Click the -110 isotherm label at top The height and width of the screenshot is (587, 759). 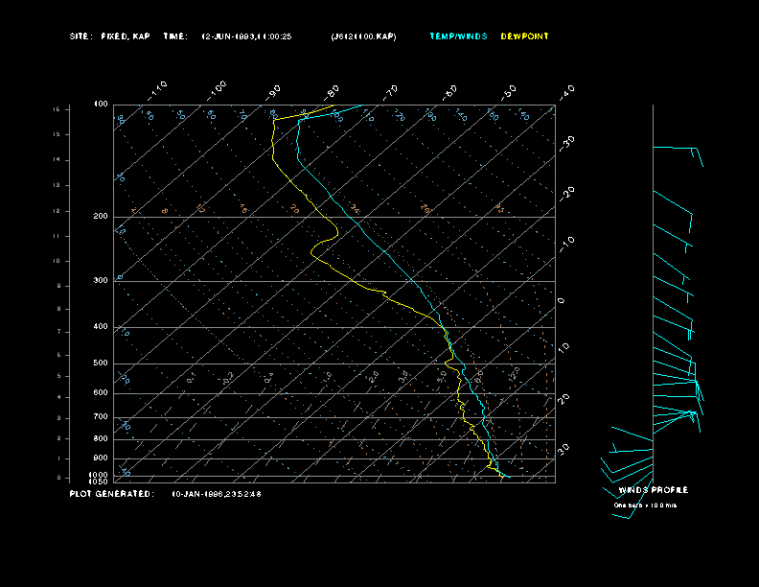(x=159, y=87)
